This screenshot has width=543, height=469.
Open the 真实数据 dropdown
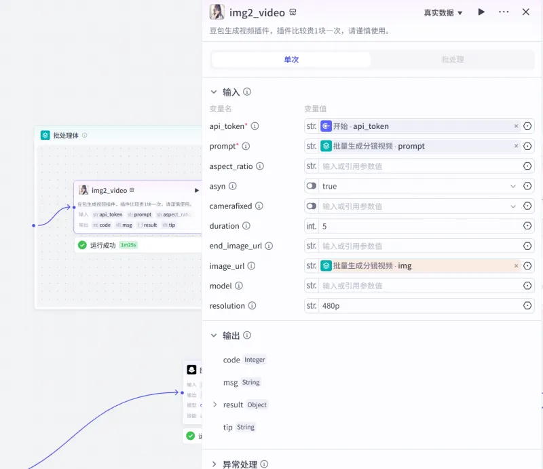click(x=443, y=12)
